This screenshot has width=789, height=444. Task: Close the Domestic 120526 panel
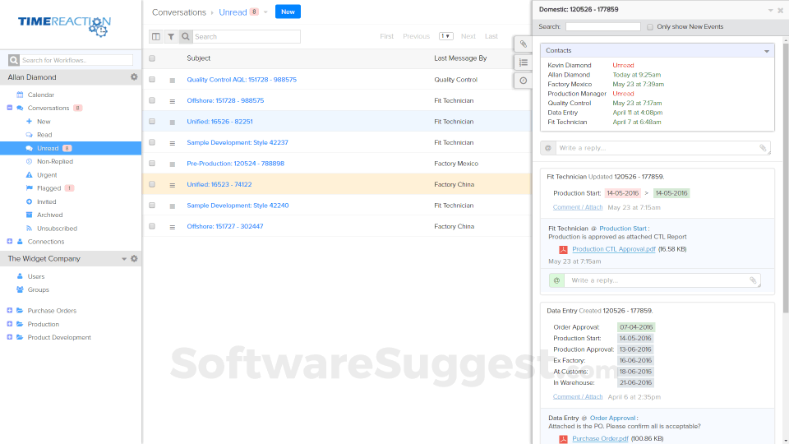[781, 10]
